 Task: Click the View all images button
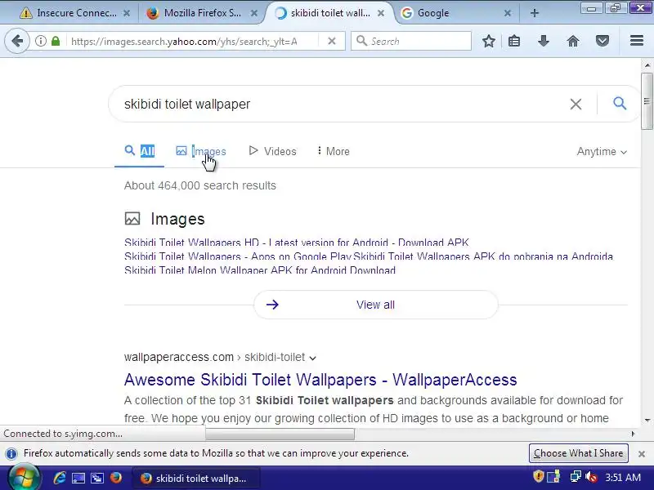point(375,305)
